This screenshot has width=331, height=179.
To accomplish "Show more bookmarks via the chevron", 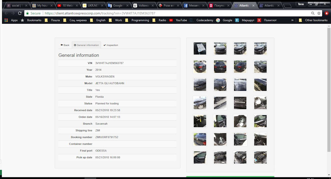I will click(x=292, y=20).
